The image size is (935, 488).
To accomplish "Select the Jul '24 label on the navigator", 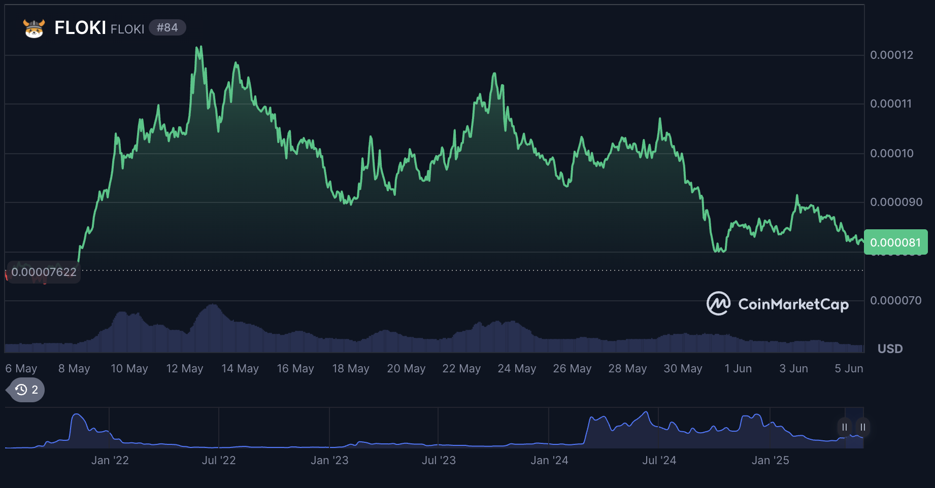I will click(x=660, y=460).
